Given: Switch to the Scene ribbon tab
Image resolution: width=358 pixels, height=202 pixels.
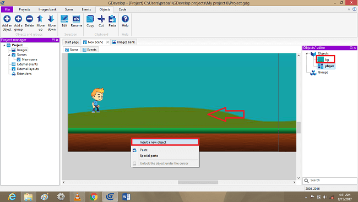Looking at the screenshot, I should coord(69,9).
